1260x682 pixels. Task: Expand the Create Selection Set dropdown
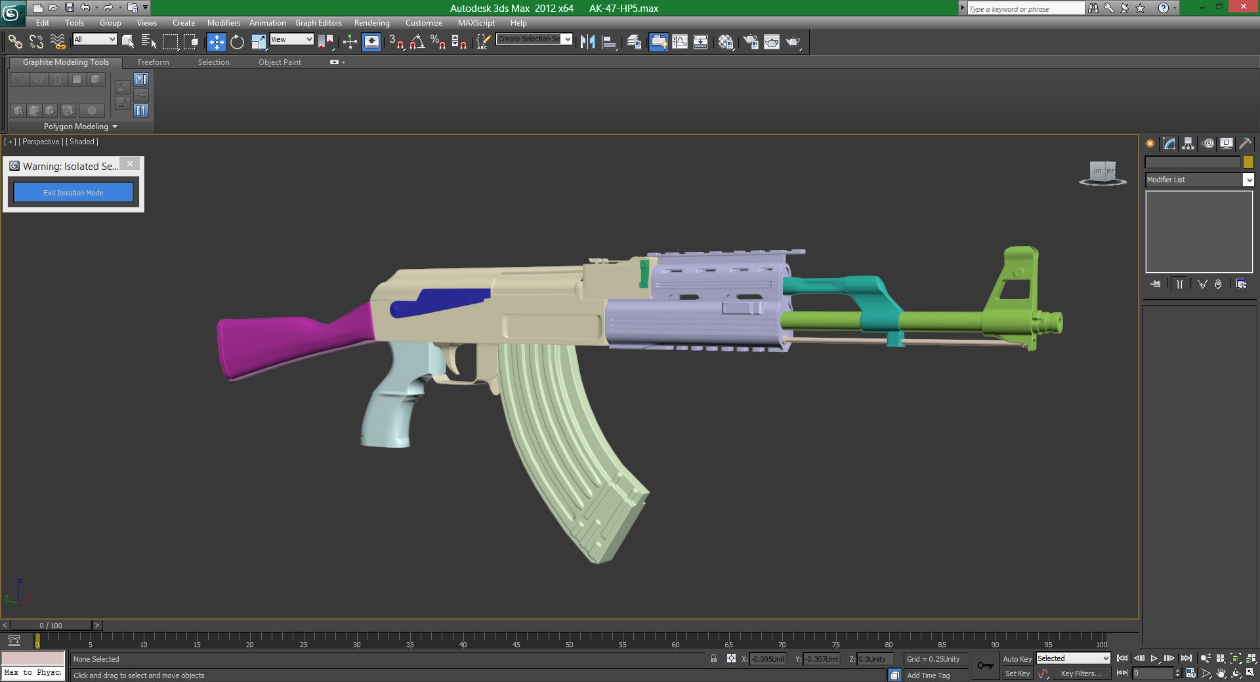[x=567, y=39]
